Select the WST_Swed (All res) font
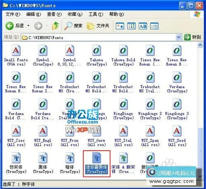This screenshot has height=189, width=206. 177,136
